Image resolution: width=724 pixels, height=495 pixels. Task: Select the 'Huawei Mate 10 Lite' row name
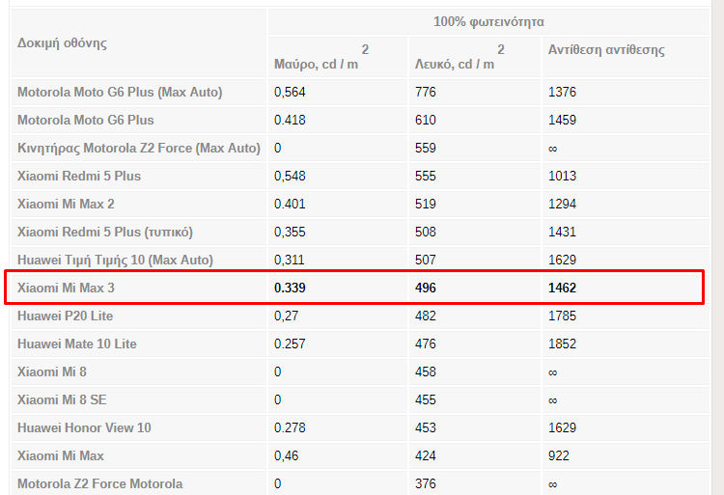76,344
